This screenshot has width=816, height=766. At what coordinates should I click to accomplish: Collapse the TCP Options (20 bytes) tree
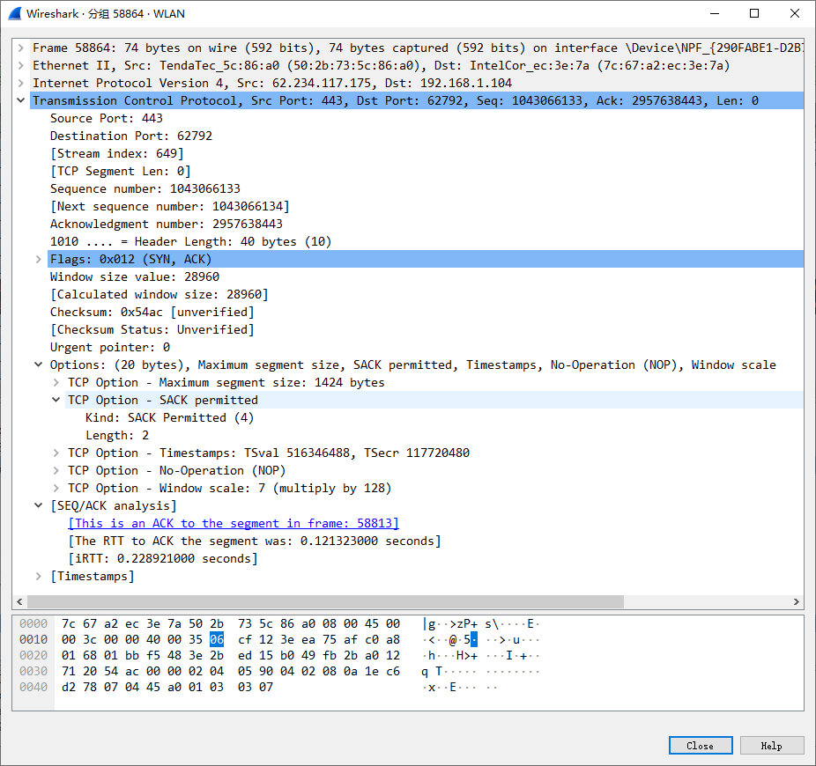point(38,365)
